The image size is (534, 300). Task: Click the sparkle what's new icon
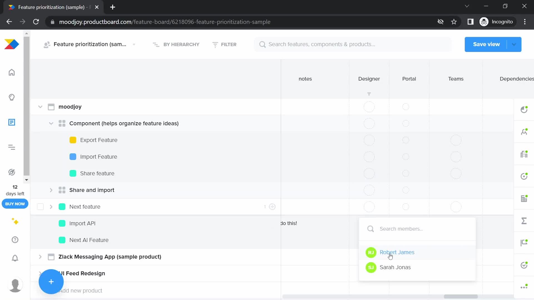tap(15, 221)
